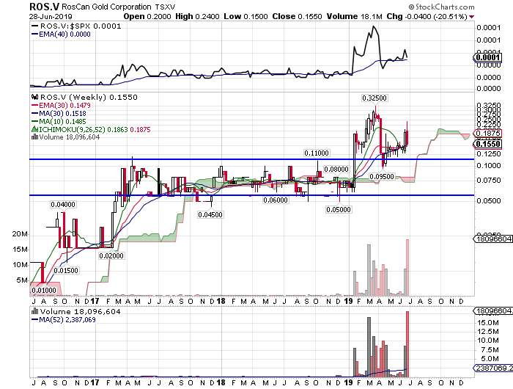Click the 12.5M volume axis label
The image size is (513, 389).
point(490,331)
